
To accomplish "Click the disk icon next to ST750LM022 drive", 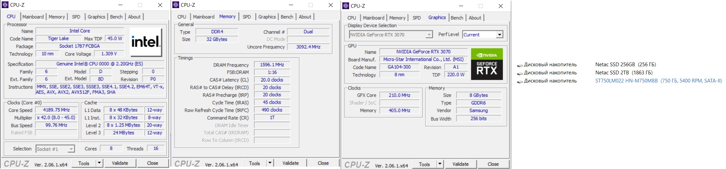I will (520, 81).
